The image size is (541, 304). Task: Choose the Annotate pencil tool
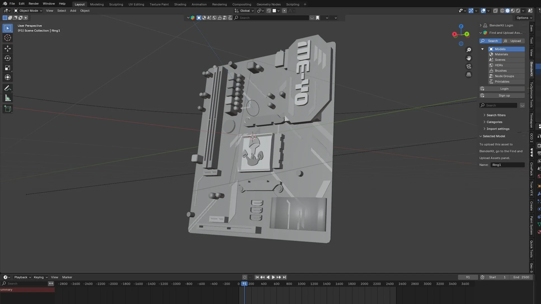(x=8, y=88)
